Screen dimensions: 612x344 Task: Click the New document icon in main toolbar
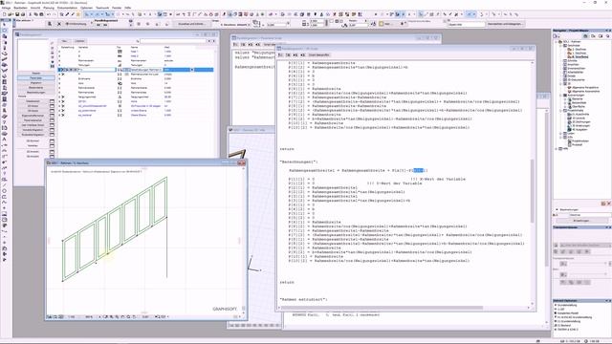point(4,14)
